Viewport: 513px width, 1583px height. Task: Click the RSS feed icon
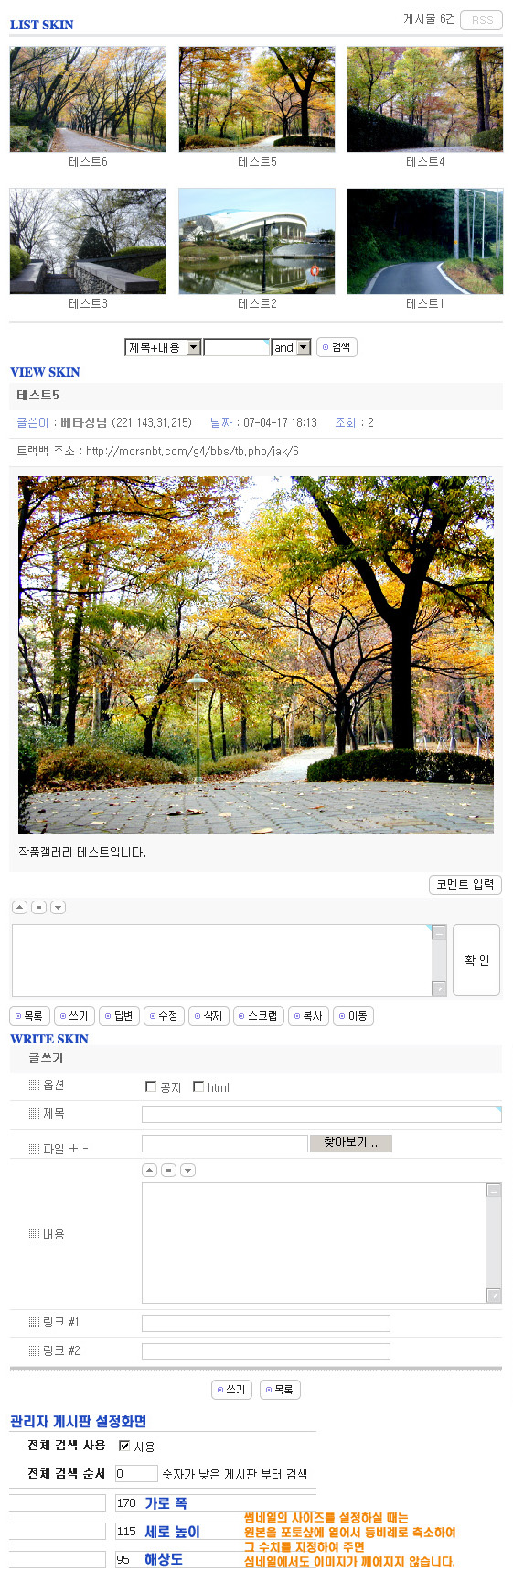(x=482, y=20)
